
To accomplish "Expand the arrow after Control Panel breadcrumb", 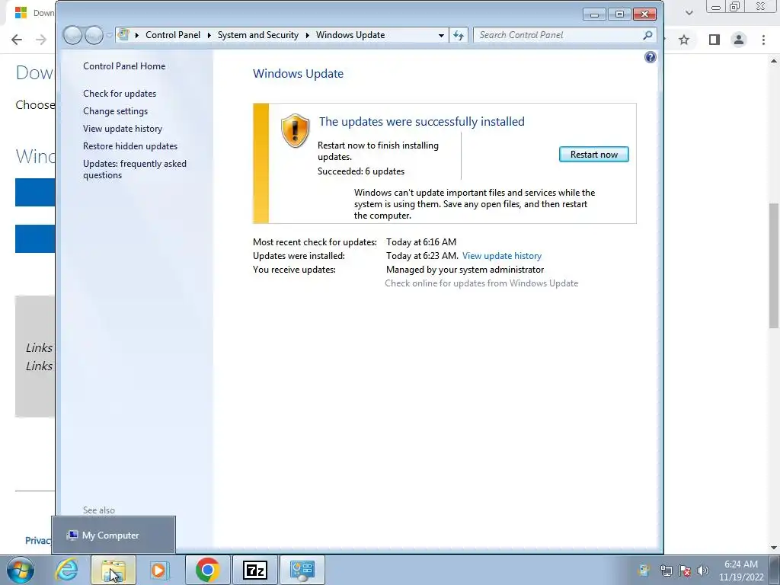I will 209,35.
